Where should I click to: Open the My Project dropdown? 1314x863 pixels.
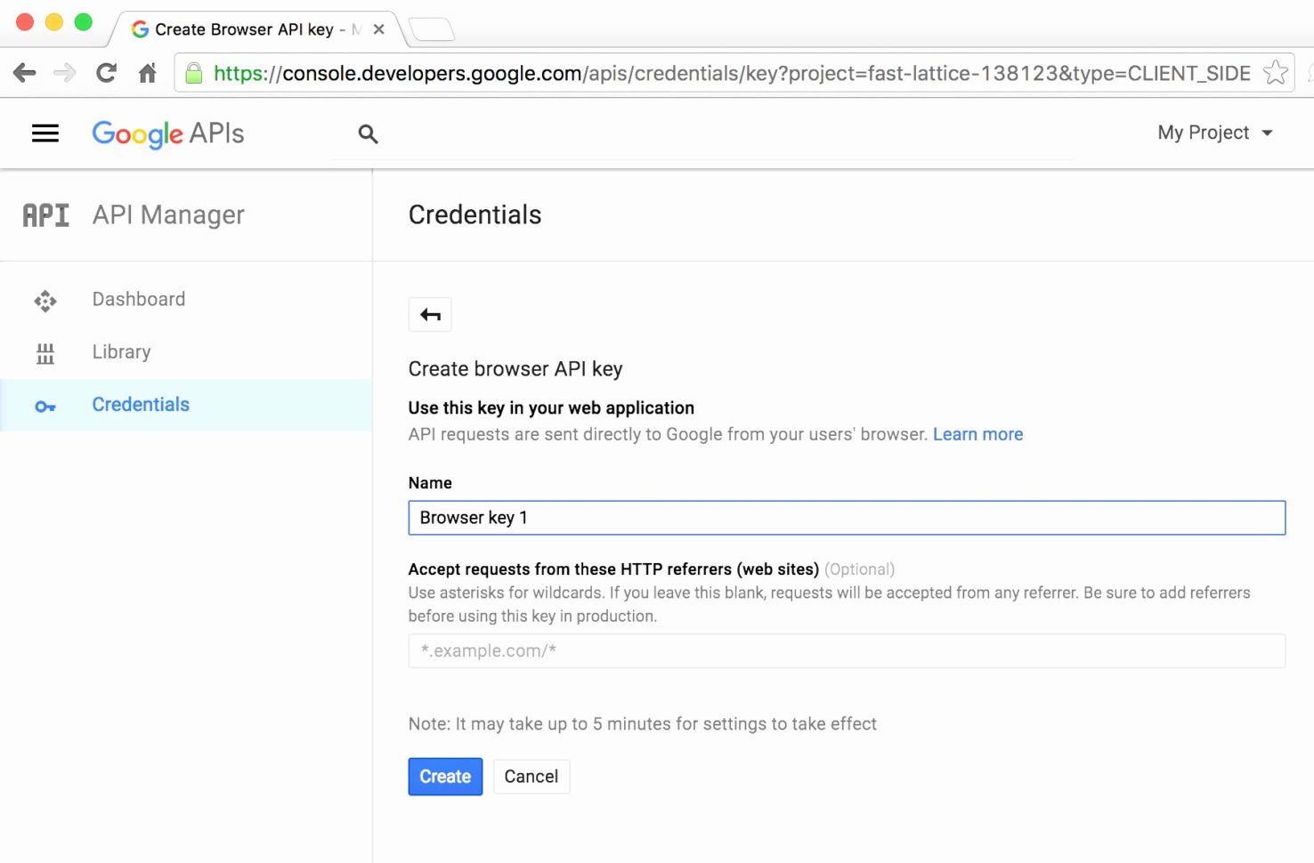1213,133
